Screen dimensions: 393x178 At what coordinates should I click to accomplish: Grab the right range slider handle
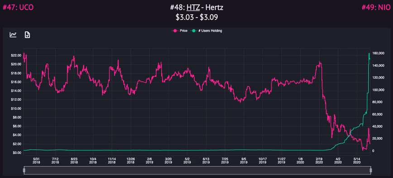(x=371, y=170)
